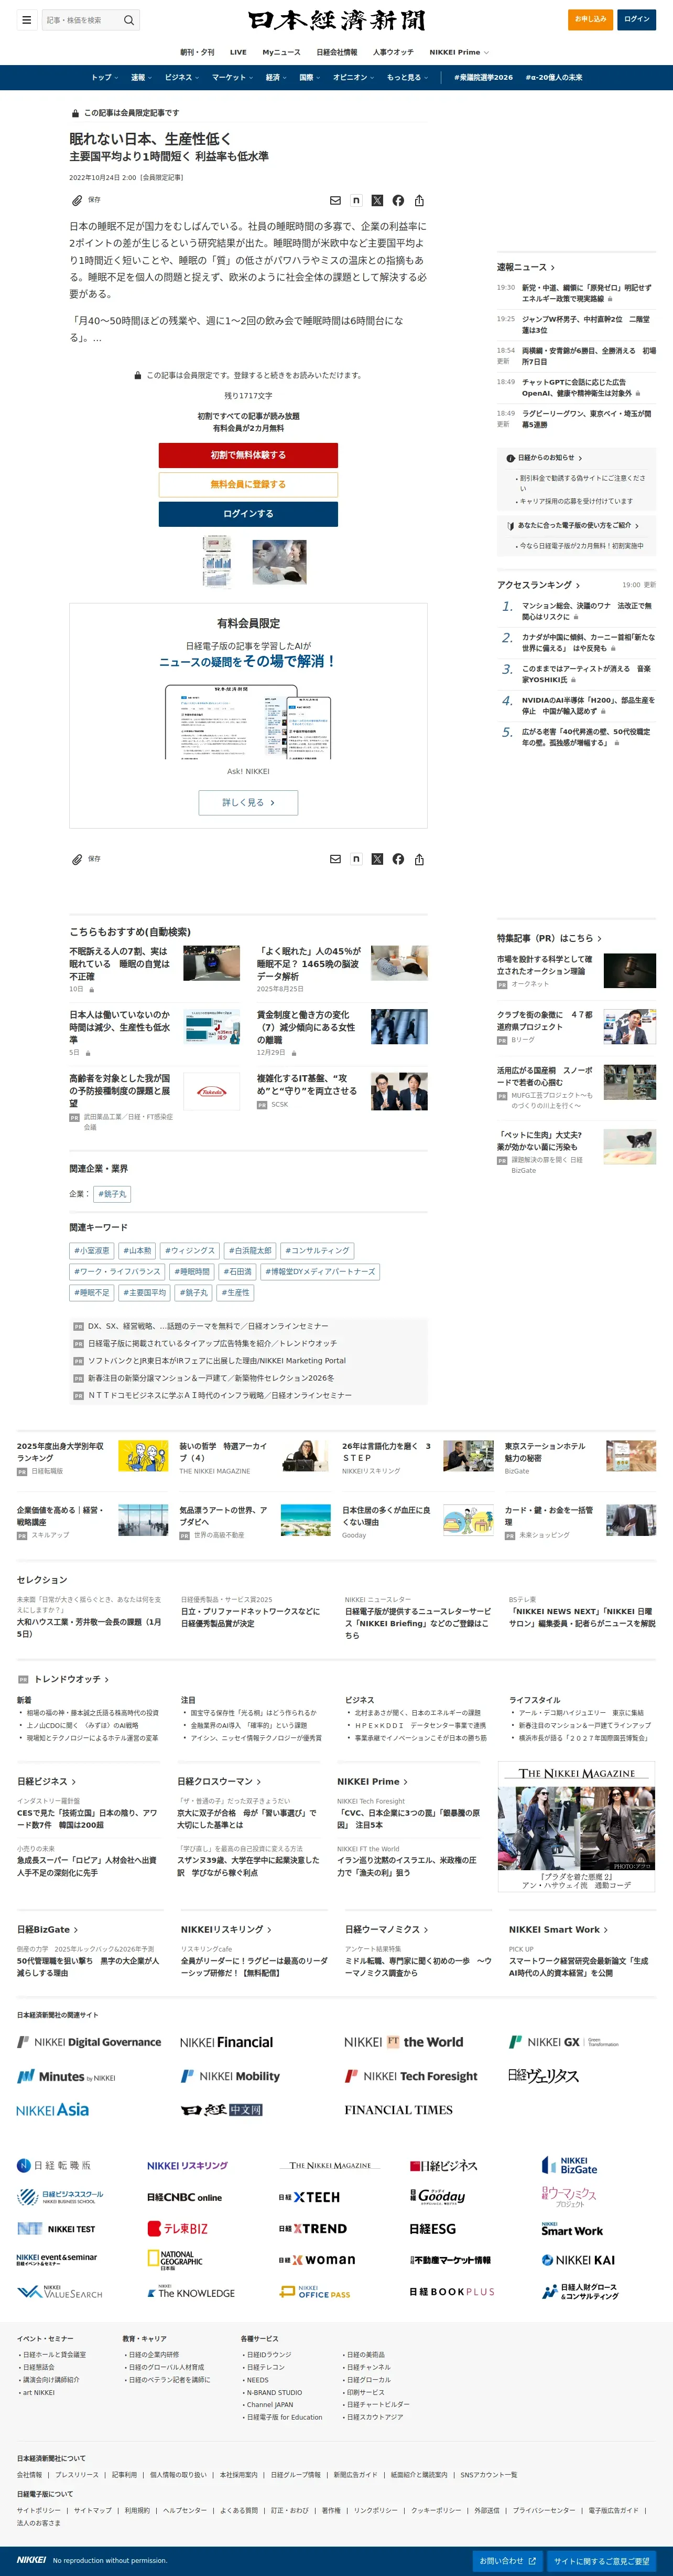The image size is (673, 2576).
Task: Select the #ワーク・ライフバランス keyword tag
Action: (x=117, y=1272)
